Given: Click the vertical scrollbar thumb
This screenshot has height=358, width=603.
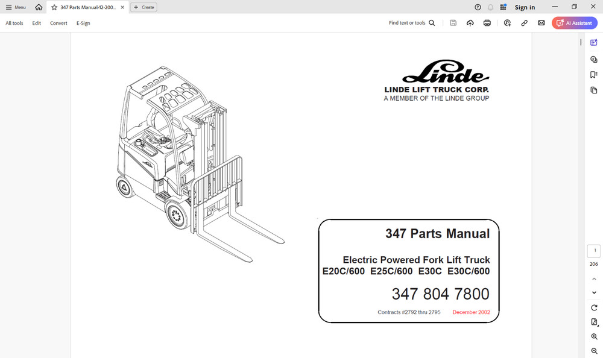Looking at the screenshot, I should 581,42.
